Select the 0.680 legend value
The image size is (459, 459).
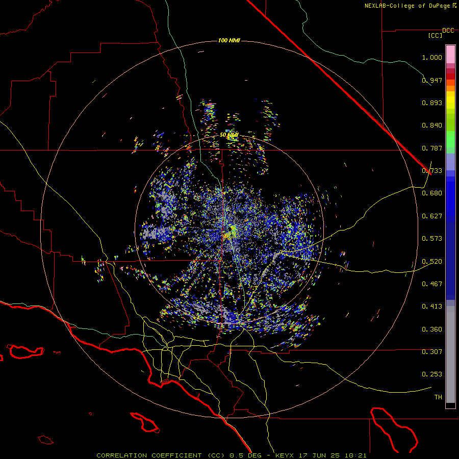click(x=432, y=193)
